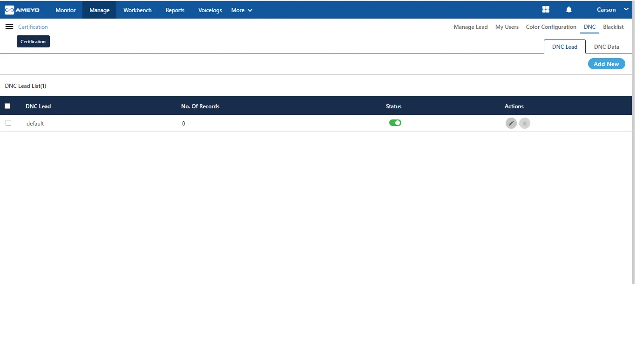Image resolution: width=636 pixels, height=357 pixels.
Task: Open Color Configuration section
Action: (x=551, y=27)
